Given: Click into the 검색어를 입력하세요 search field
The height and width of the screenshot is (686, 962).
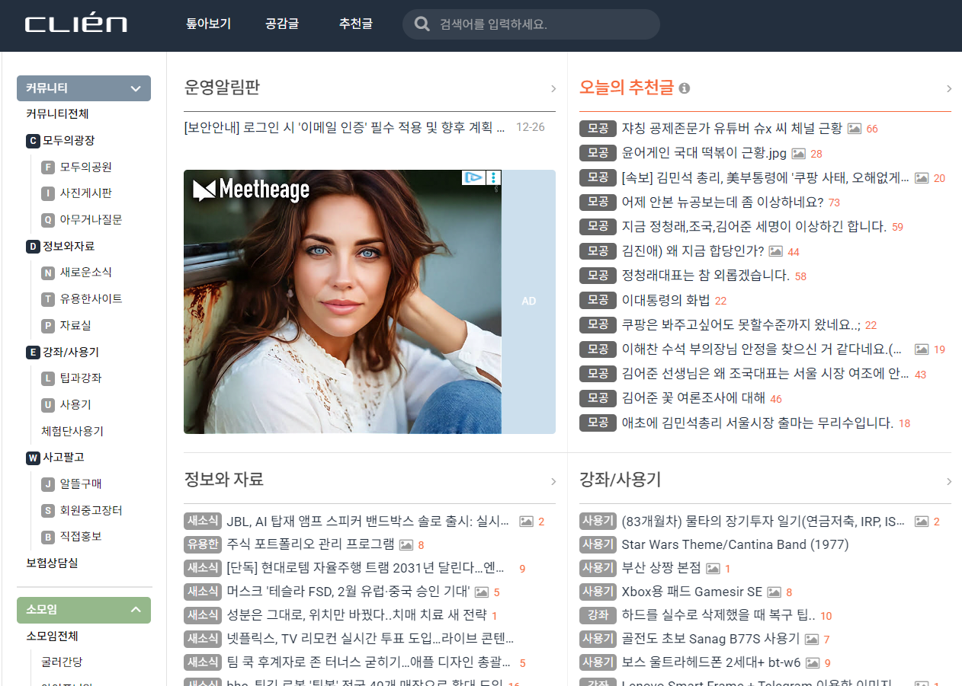Looking at the screenshot, I should click(x=541, y=24).
